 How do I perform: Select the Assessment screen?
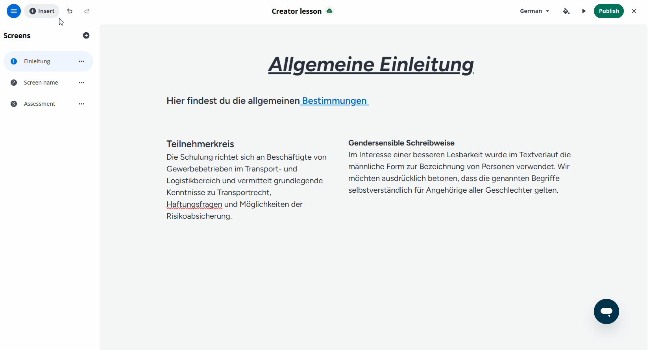[x=48, y=104]
